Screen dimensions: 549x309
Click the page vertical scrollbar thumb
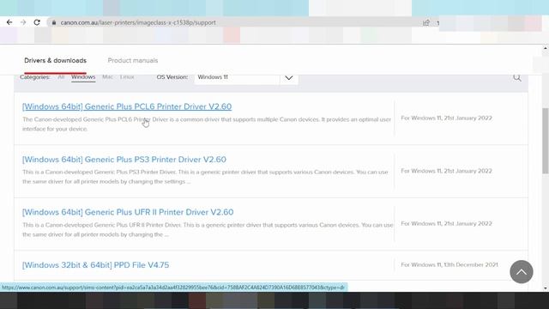546,141
